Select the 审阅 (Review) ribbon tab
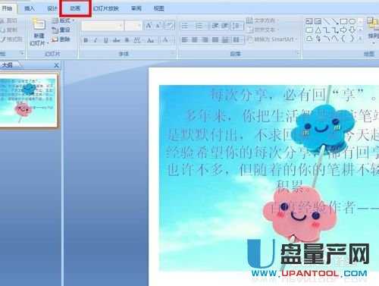379x286 pixels. pyautogui.click(x=136, y=8)
